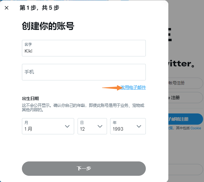Click the blue 邮箱注册 button
Viewport: 204px width, 182px height.
click(x=185, y=119)
